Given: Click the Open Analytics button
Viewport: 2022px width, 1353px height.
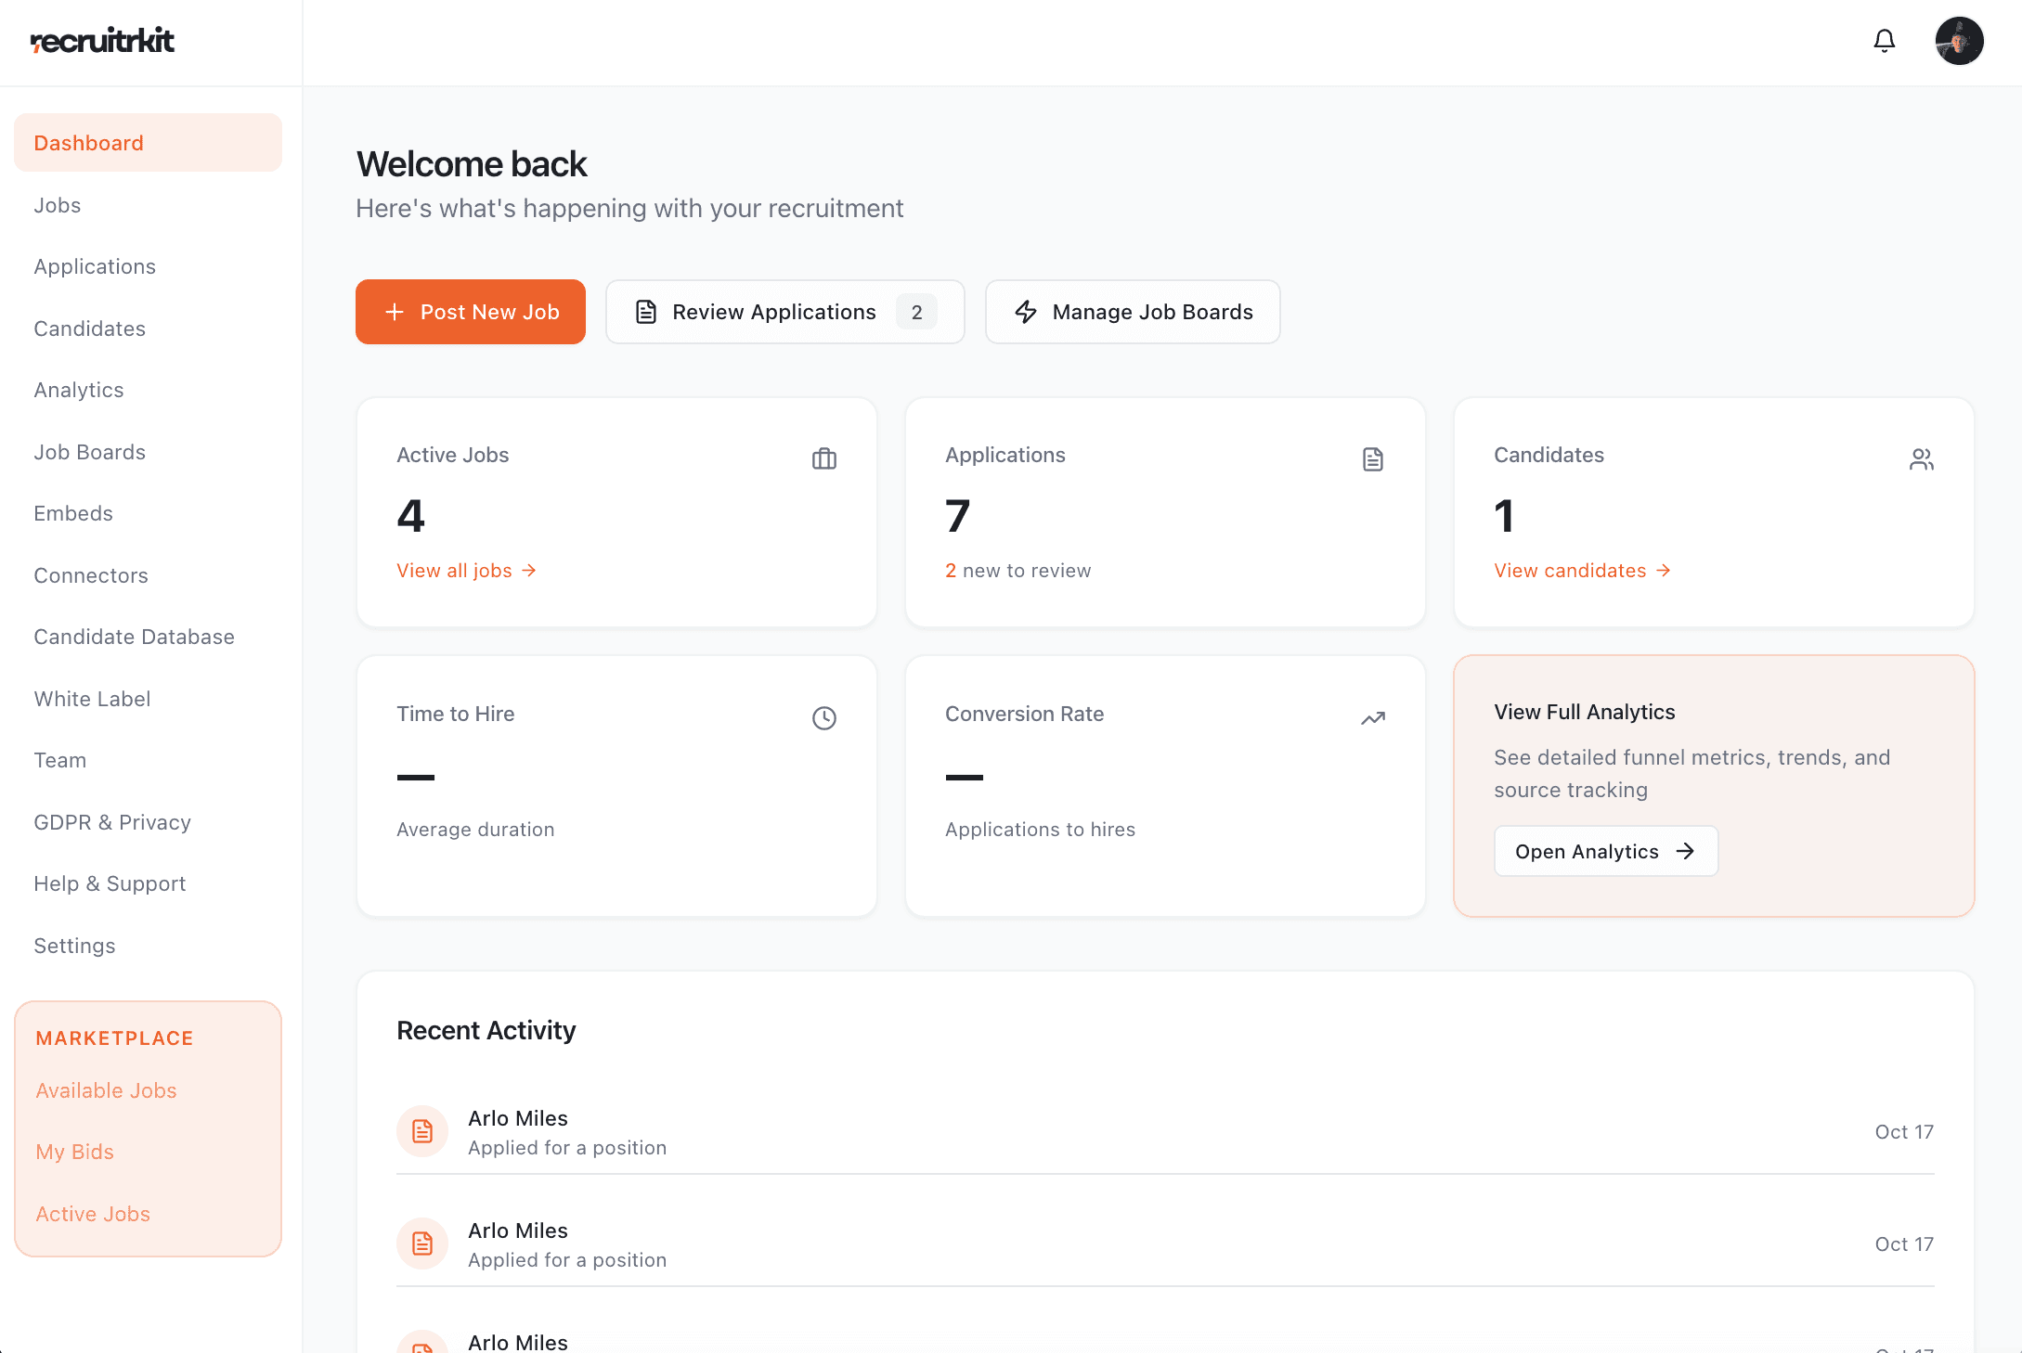Looking at the screenshot, I should tap(1605, 851).
